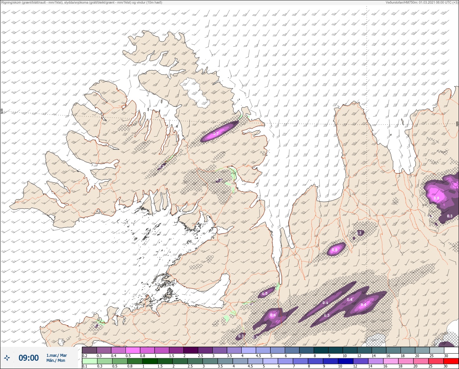Select rain legend pale green swatch starting at 0.1
Viewport: 459px width, 369px height.
89,361
